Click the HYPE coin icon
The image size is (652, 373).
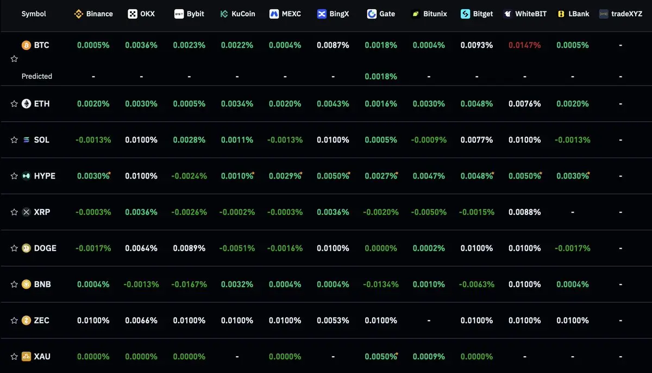pos(26,176)
